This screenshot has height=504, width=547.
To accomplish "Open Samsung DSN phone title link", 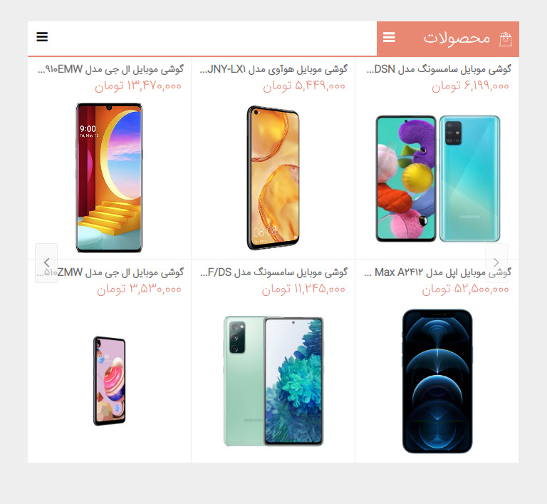I will click(439, 69).
